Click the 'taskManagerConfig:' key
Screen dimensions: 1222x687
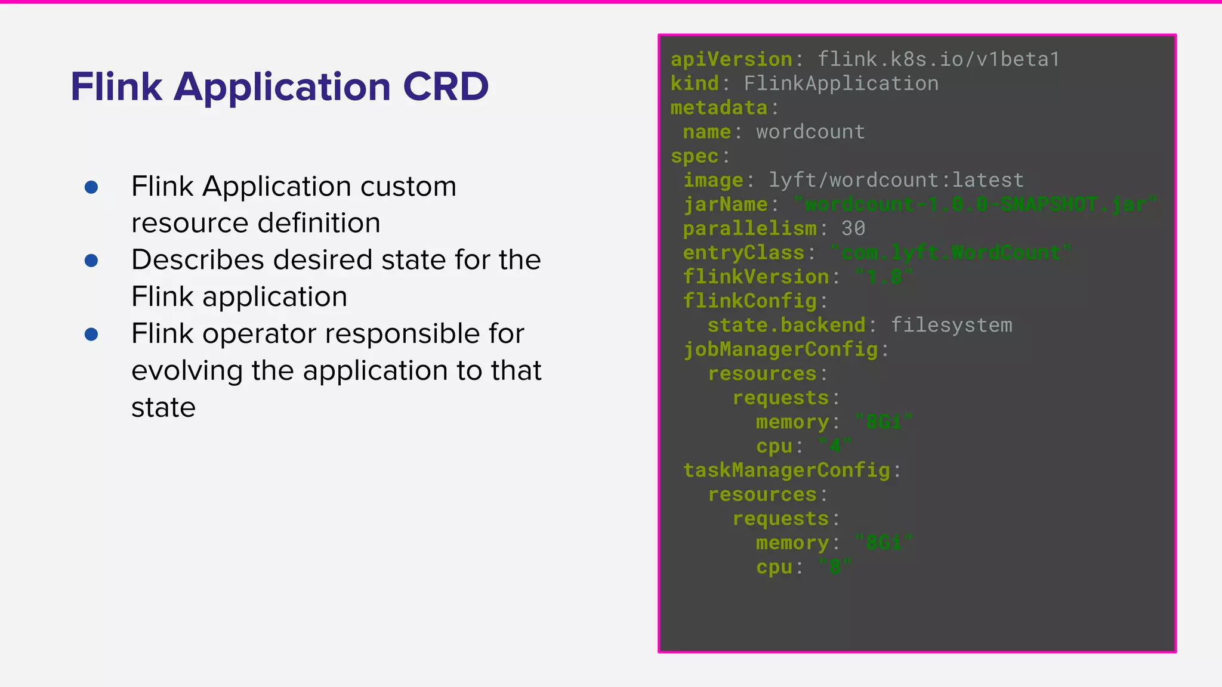[792, 471]
